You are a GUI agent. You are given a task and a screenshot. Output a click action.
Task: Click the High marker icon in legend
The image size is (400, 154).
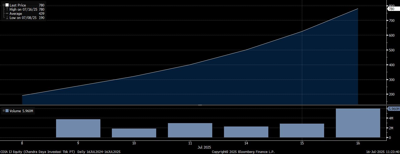[x=7, y=9]
